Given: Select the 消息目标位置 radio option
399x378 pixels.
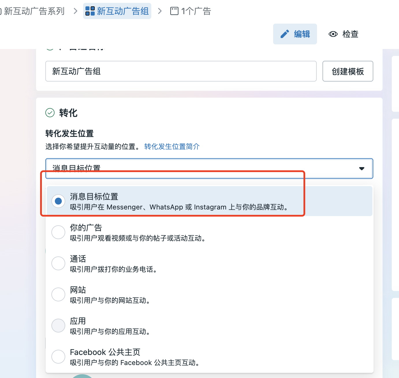Looking at the screenshot, I should 58,201.
